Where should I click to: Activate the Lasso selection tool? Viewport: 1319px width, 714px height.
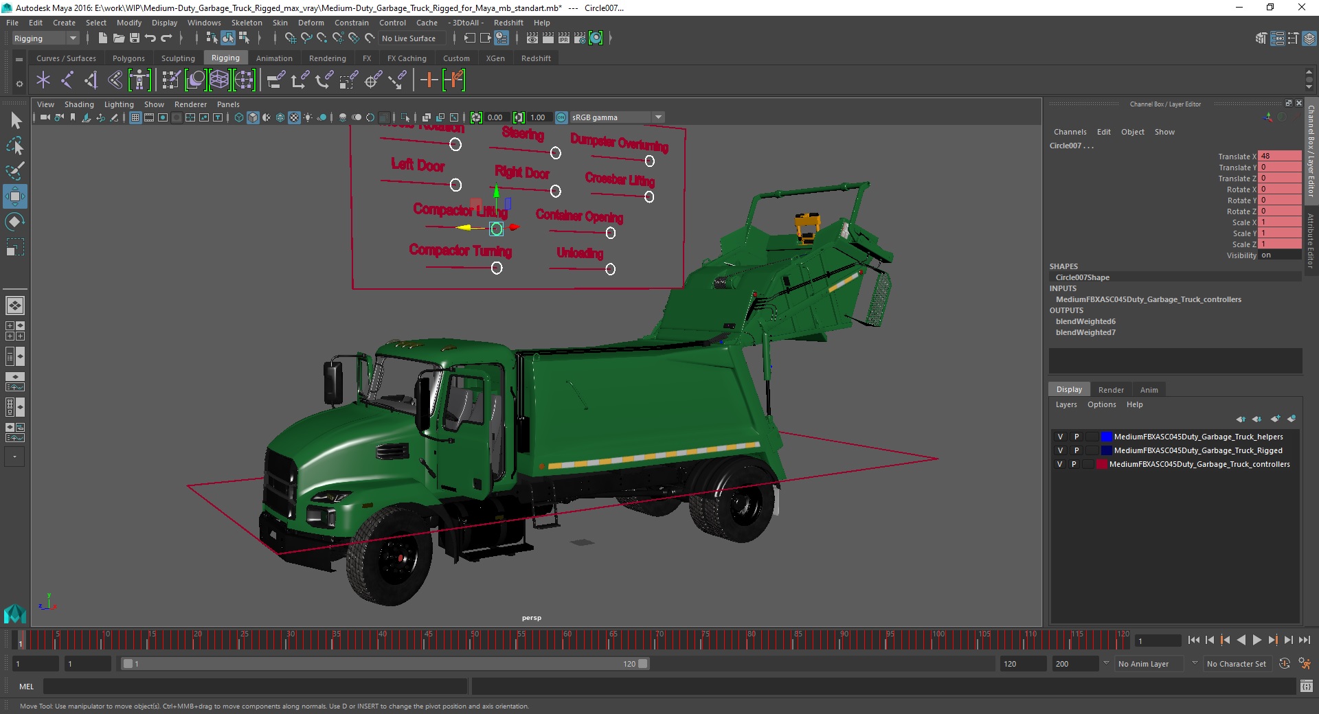point(15,146)
